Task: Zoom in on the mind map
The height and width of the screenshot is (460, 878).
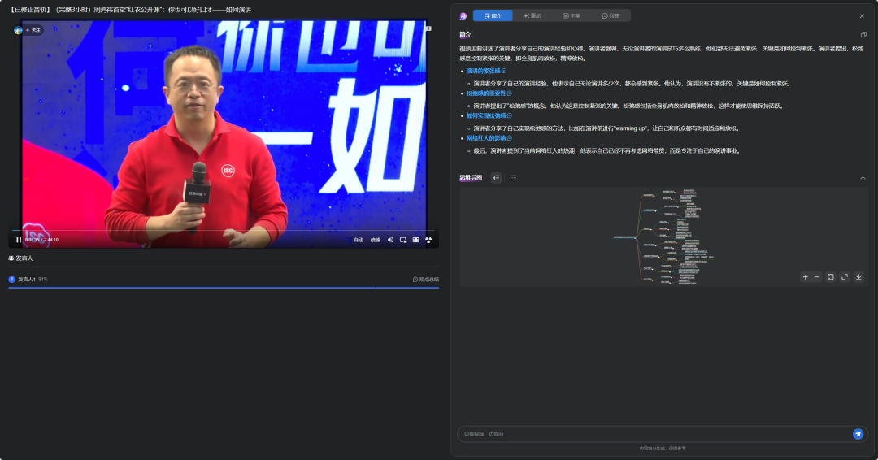Action: (805, 277)
